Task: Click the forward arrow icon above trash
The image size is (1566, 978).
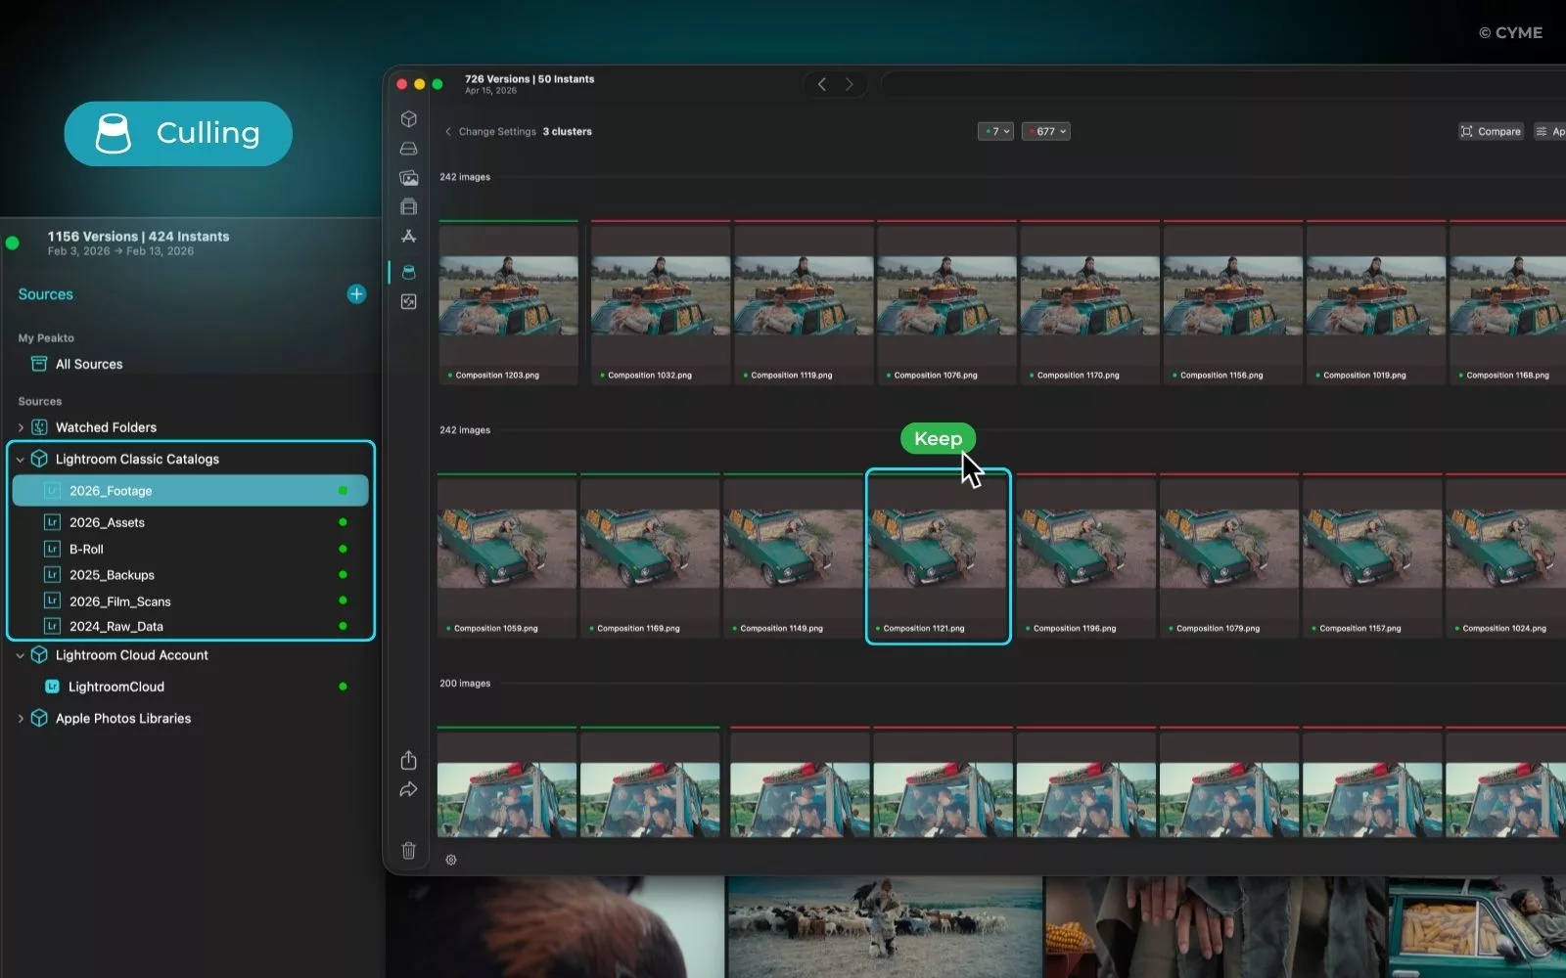Action: (x=409, y=790)
